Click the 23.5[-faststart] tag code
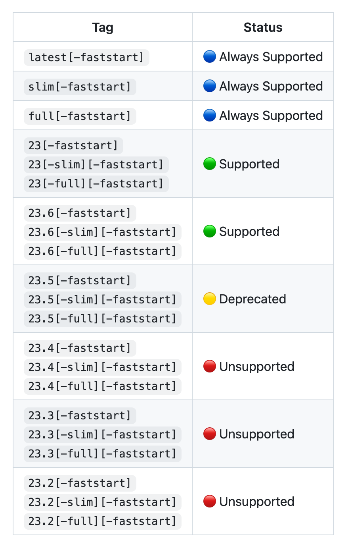348x548 pixels. tap(80, 281)
